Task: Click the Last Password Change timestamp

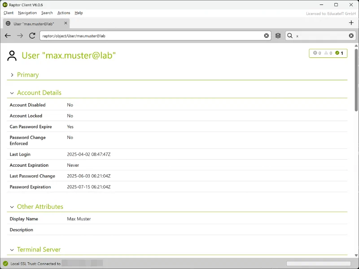Action: tap(88, 176)
